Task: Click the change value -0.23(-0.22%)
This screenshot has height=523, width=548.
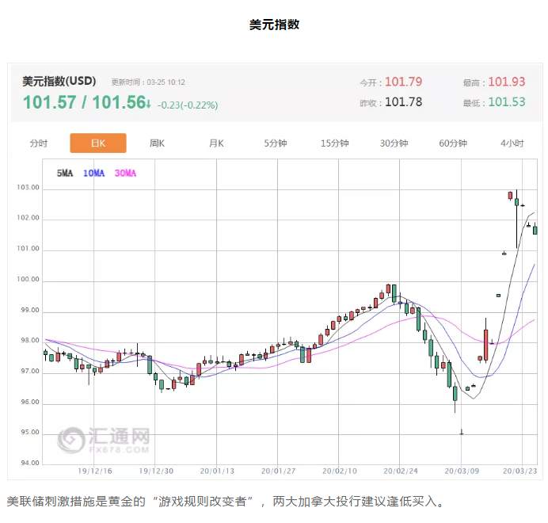Action: [x=188, y=105]
